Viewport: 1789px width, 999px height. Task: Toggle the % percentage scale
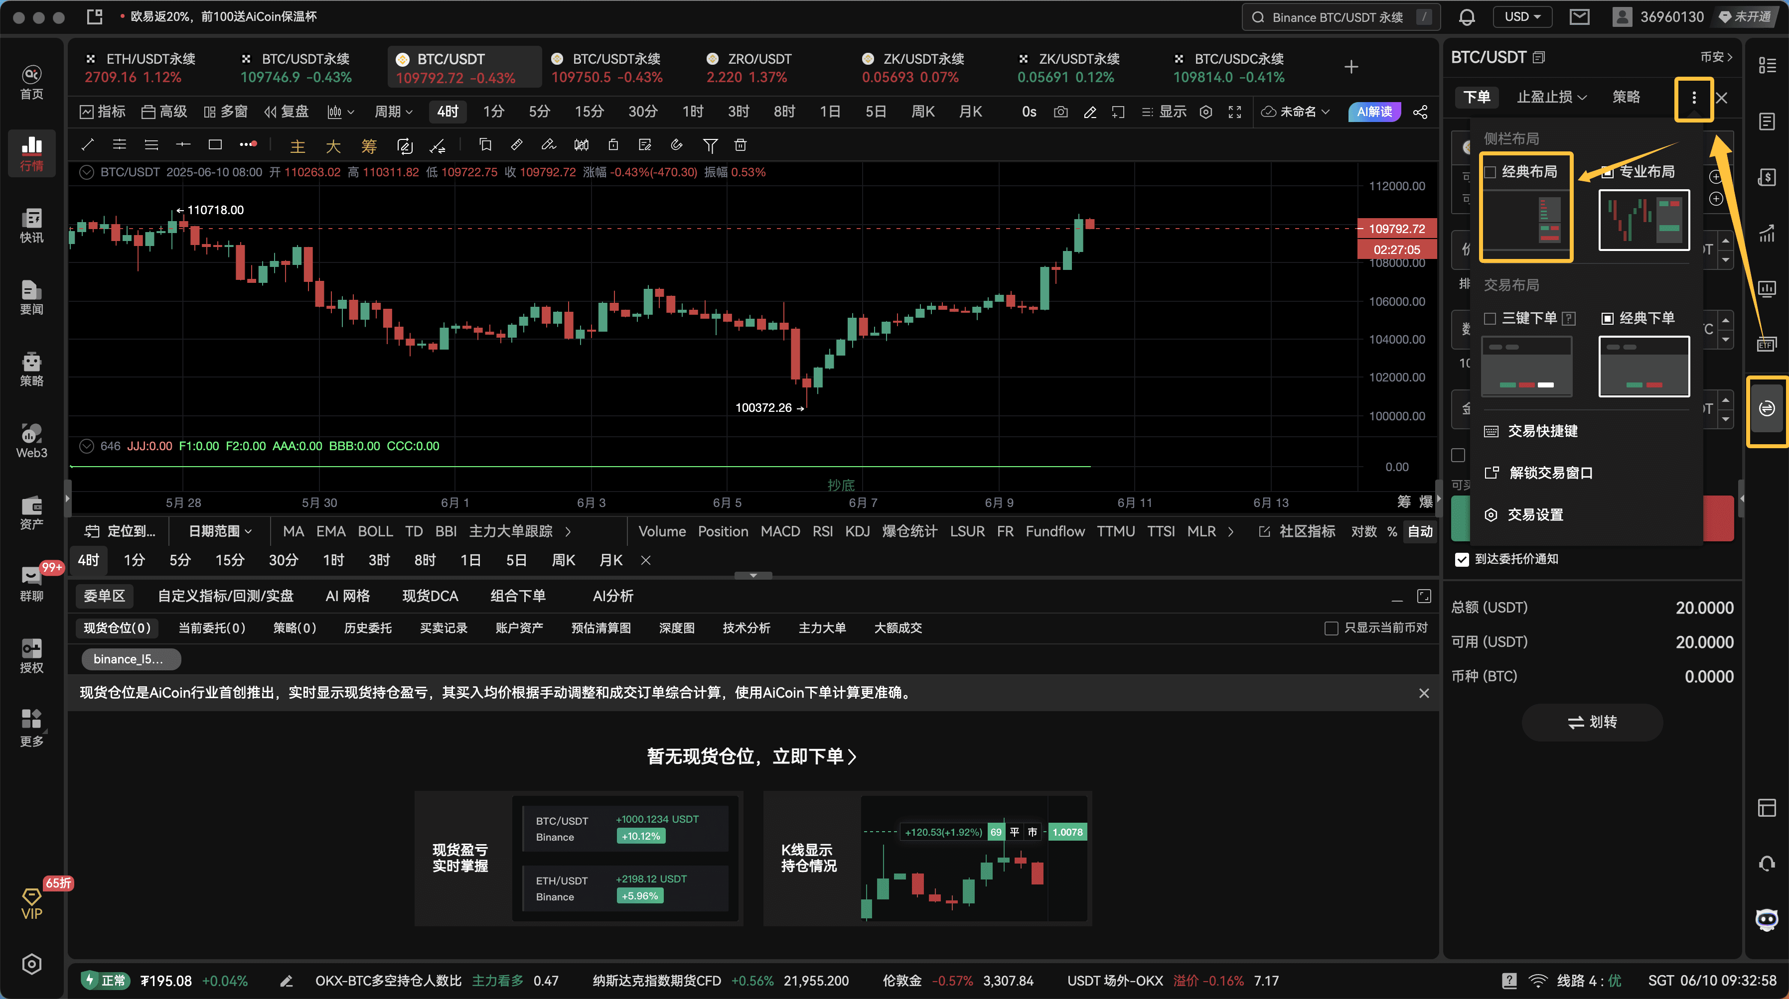click(1392, 532)
